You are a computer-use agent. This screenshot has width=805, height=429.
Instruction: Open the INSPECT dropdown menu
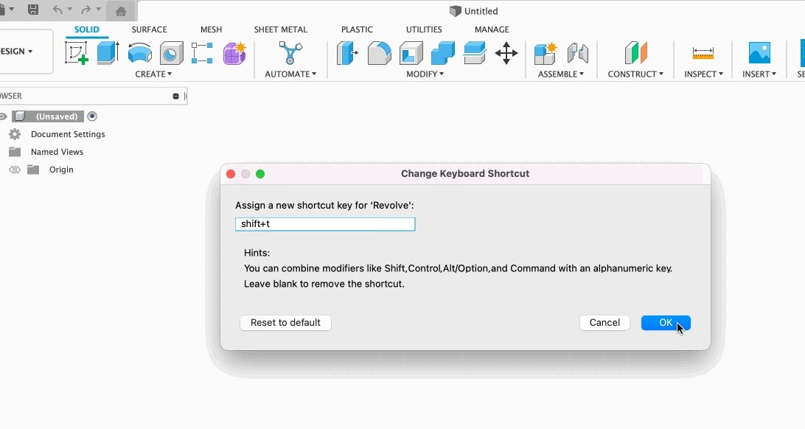tap(704, 74)
